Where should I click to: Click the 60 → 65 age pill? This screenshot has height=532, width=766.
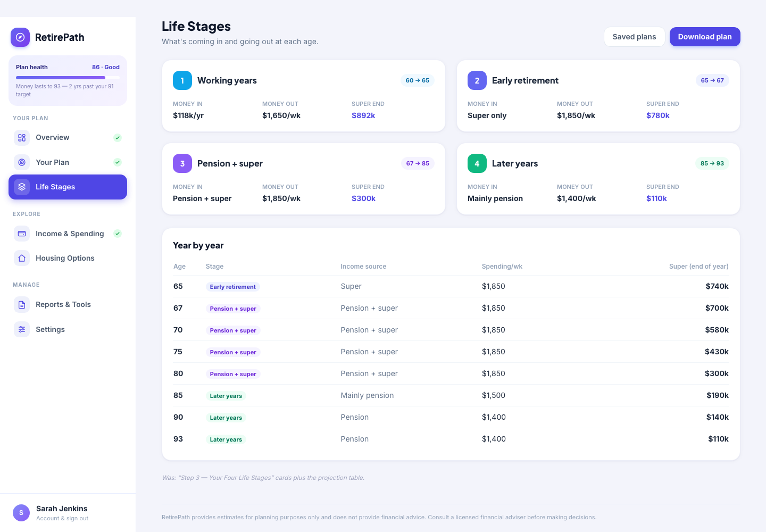(x=418, y=80)
